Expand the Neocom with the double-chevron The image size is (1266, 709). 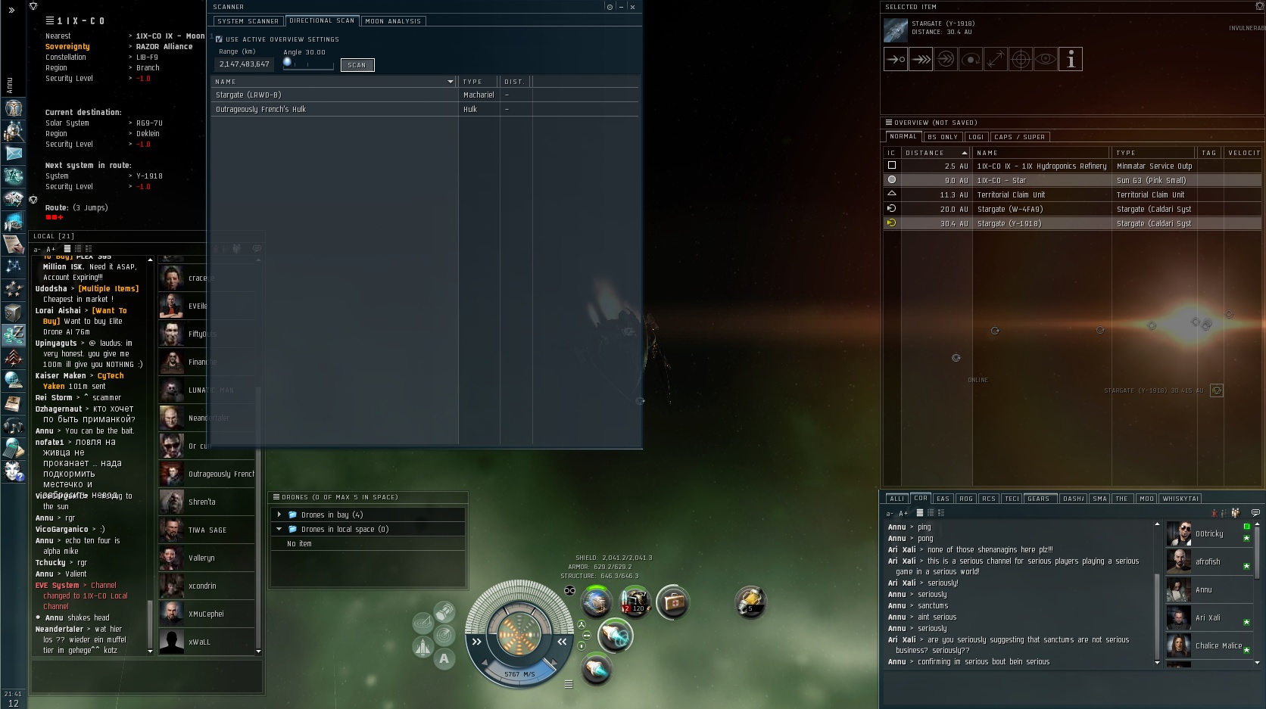[11, 10]
